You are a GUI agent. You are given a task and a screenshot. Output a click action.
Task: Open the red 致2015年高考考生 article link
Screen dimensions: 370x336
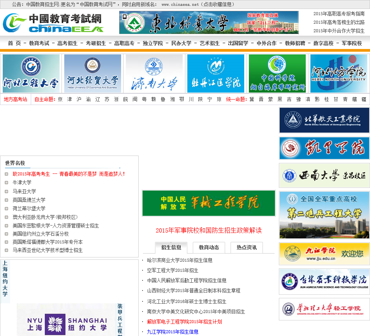69,174
